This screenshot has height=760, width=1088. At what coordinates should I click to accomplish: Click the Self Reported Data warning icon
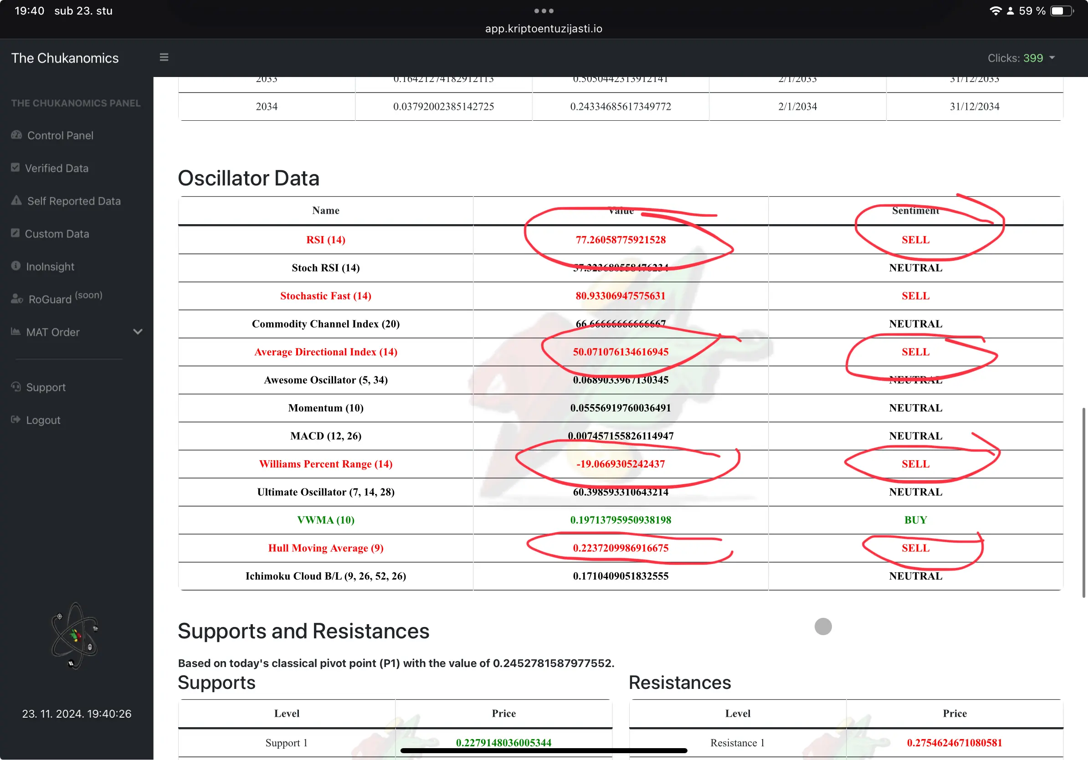click(16, 200)
